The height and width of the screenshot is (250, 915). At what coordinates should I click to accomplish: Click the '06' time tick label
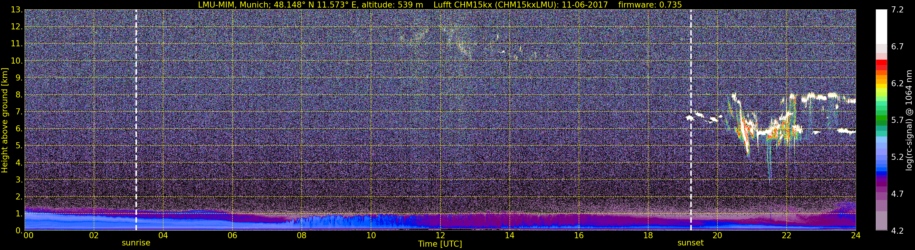232,235
